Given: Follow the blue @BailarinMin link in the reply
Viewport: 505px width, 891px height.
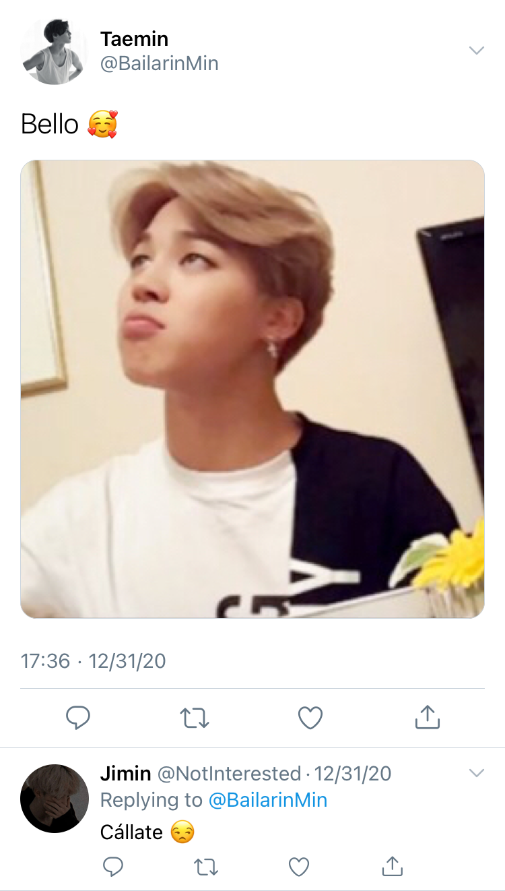Looking at the screenshot, I should point(268,800).
